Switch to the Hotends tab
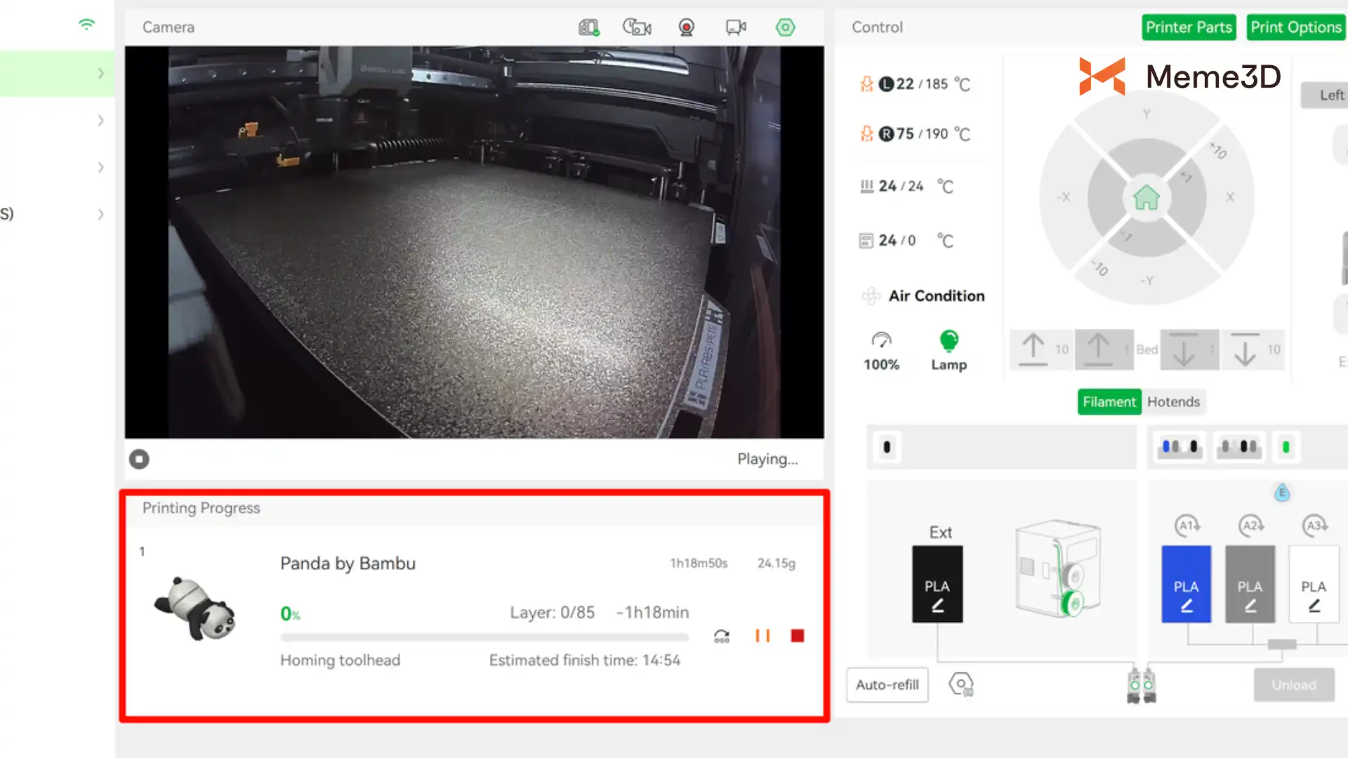Viewport: 1348px width, 758px height. [1173, 402]
